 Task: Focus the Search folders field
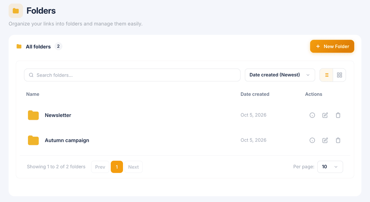point(132,75)
